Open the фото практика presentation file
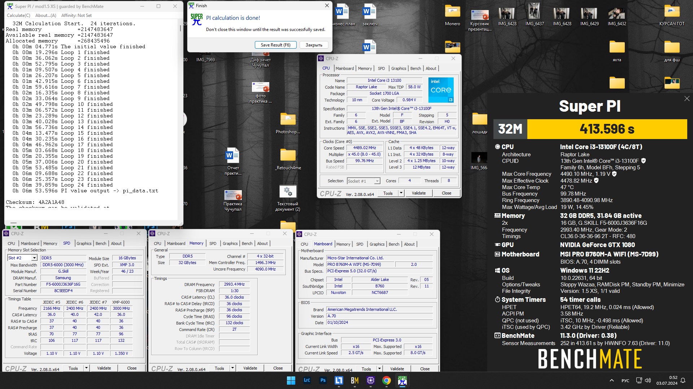Viewport: 693px width, 389px height. click(260, 92)
